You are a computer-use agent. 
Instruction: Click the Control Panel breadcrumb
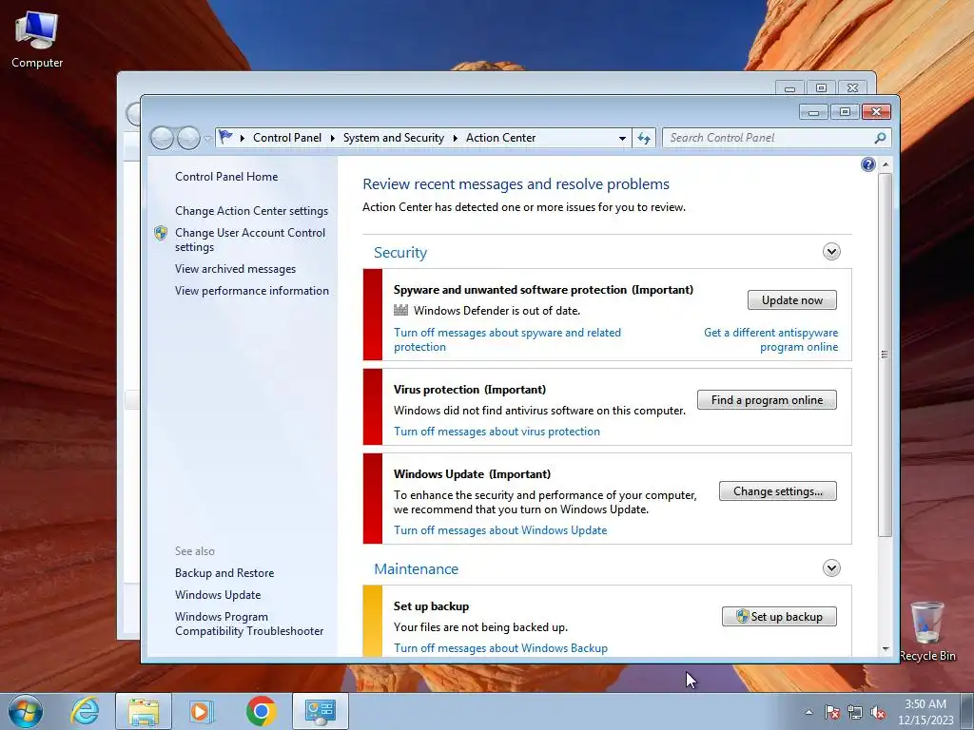coord(287,138)
